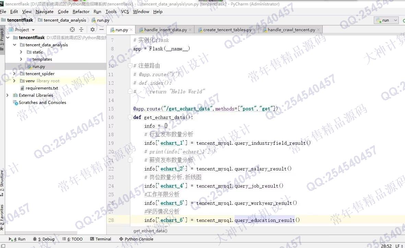Select requirements.txt in the project tree

point(42,88)
